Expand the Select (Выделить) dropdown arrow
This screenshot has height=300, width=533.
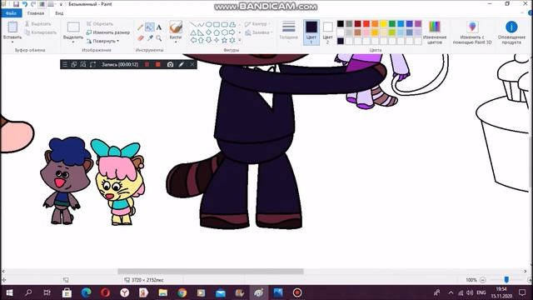coord(73,42)
